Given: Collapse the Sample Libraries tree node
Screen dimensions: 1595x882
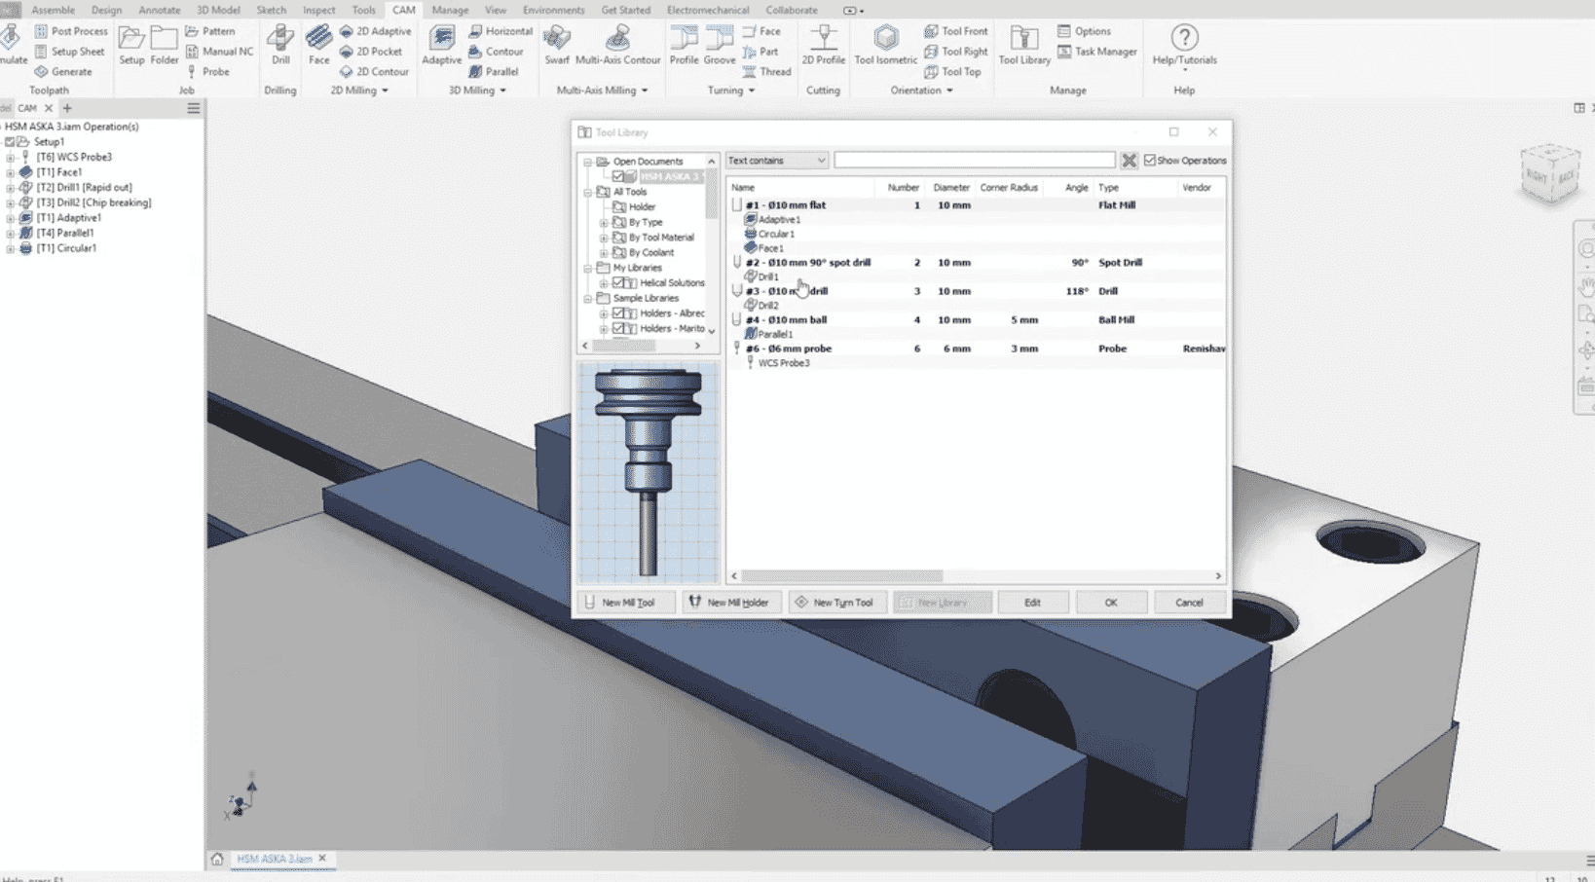Looking at the screenshot, I should click(x=588, y=299).
